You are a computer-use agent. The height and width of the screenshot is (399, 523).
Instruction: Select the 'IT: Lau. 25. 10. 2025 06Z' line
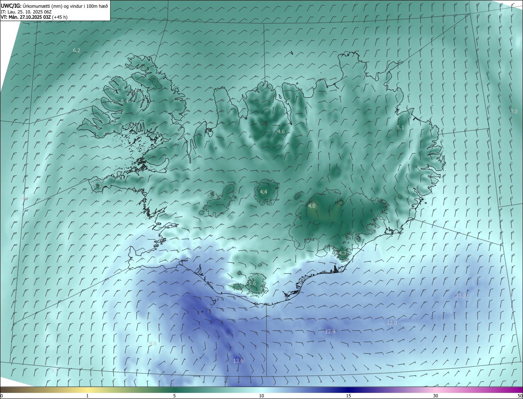click(x=26, y=11)
